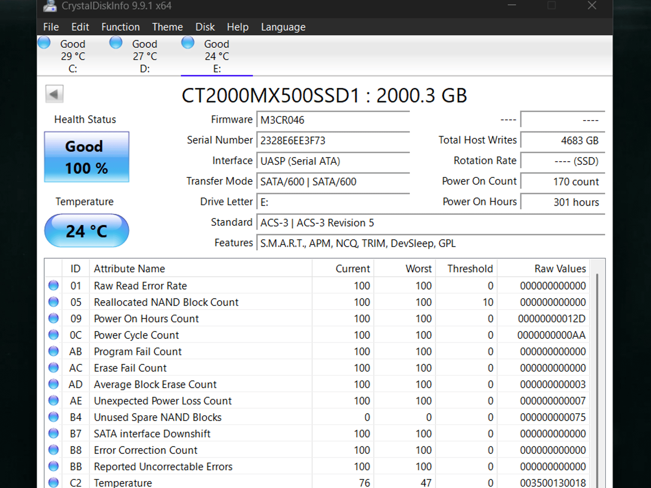
Task: Click the Good 100% health status button
Action: point(87,157)
